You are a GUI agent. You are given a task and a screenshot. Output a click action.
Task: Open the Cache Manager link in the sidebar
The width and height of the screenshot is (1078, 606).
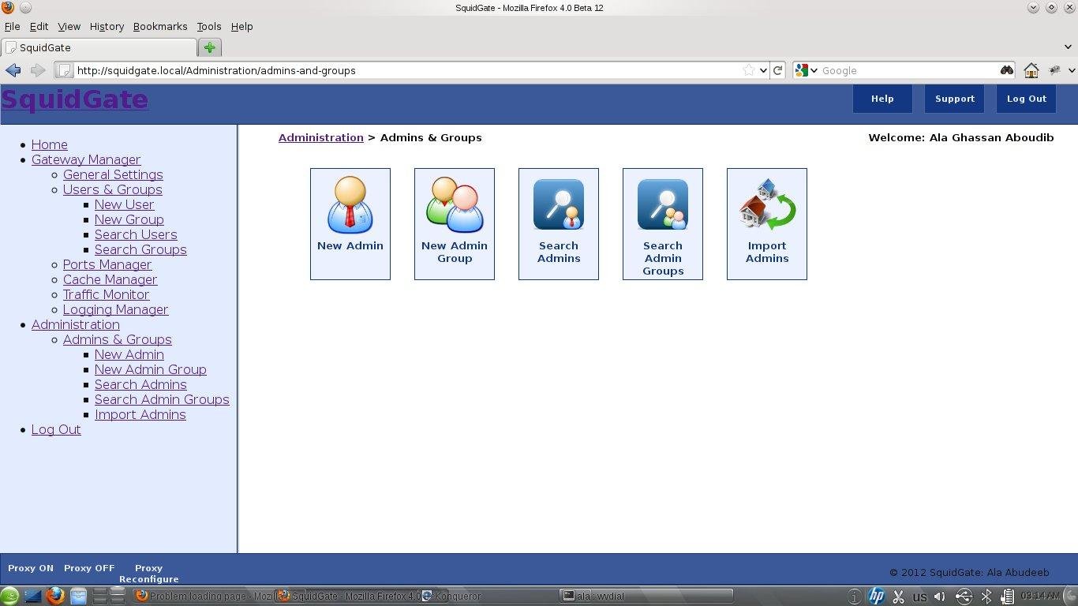click(110, 279)
